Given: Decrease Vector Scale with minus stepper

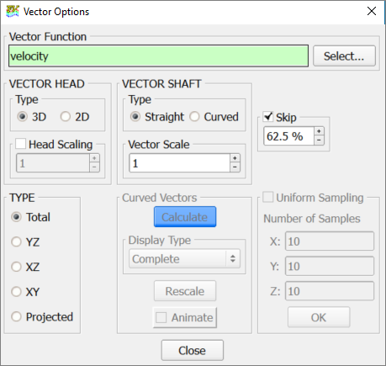Looking at the screenshot, I should pyautogui.click(x=235, y=167).
